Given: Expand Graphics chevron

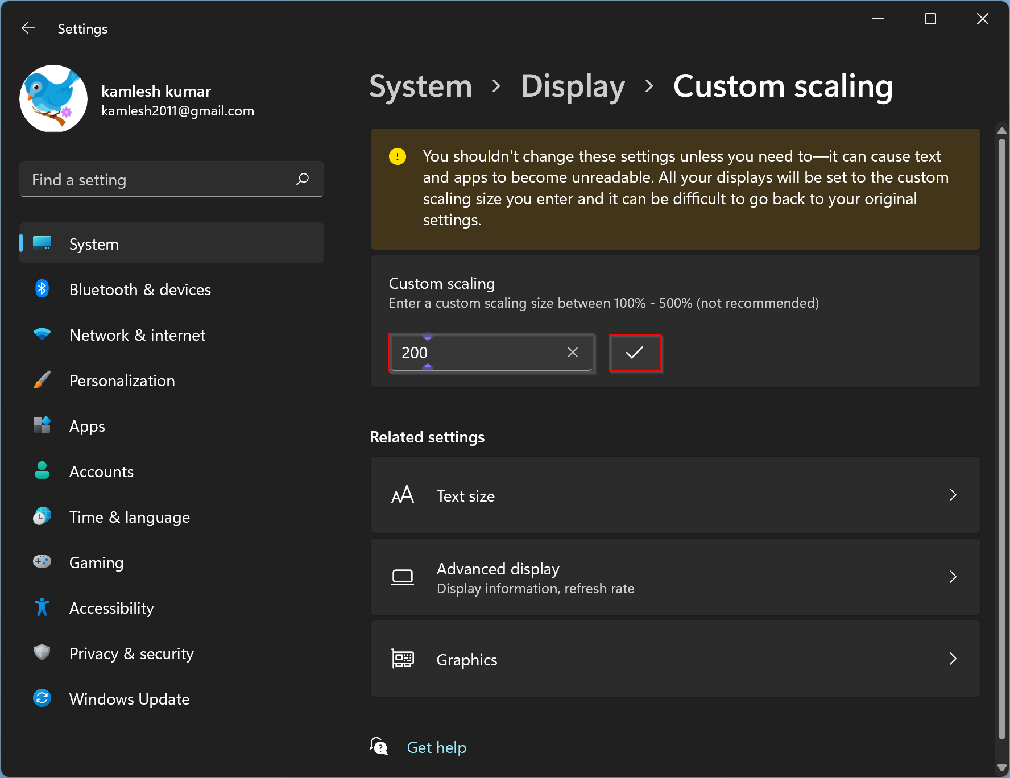Looking at the screenshot, I should tap(953, 659).
